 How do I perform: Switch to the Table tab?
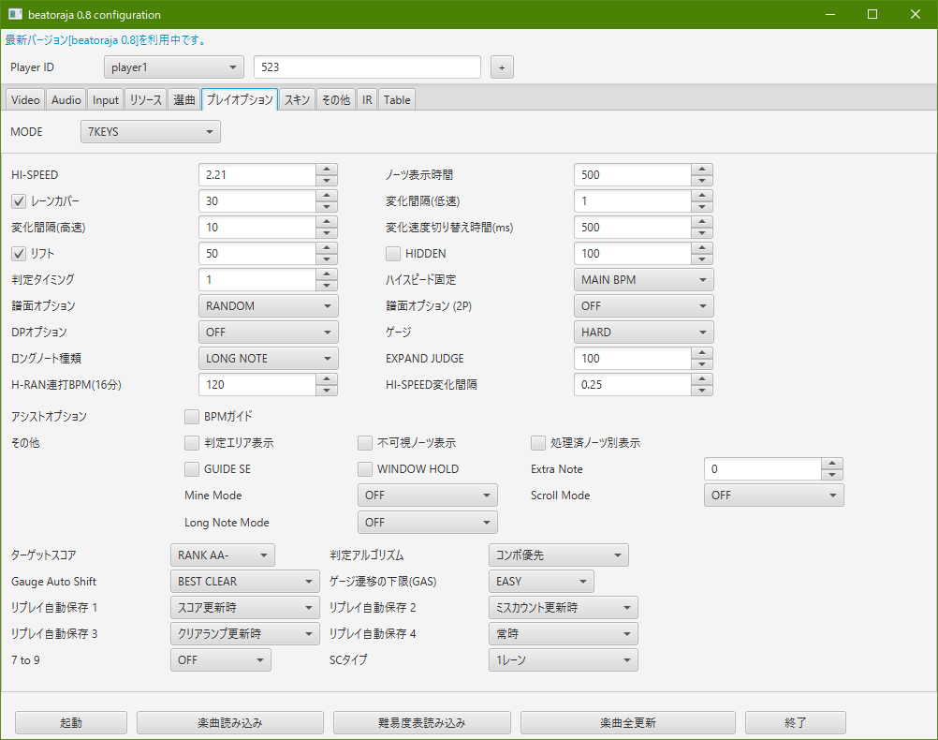397,100
